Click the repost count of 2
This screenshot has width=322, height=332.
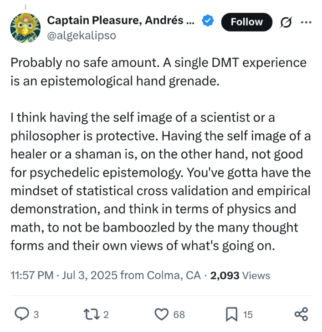[x=106, y=315]
